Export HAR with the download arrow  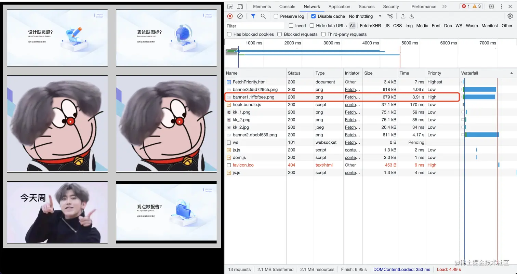412,16
